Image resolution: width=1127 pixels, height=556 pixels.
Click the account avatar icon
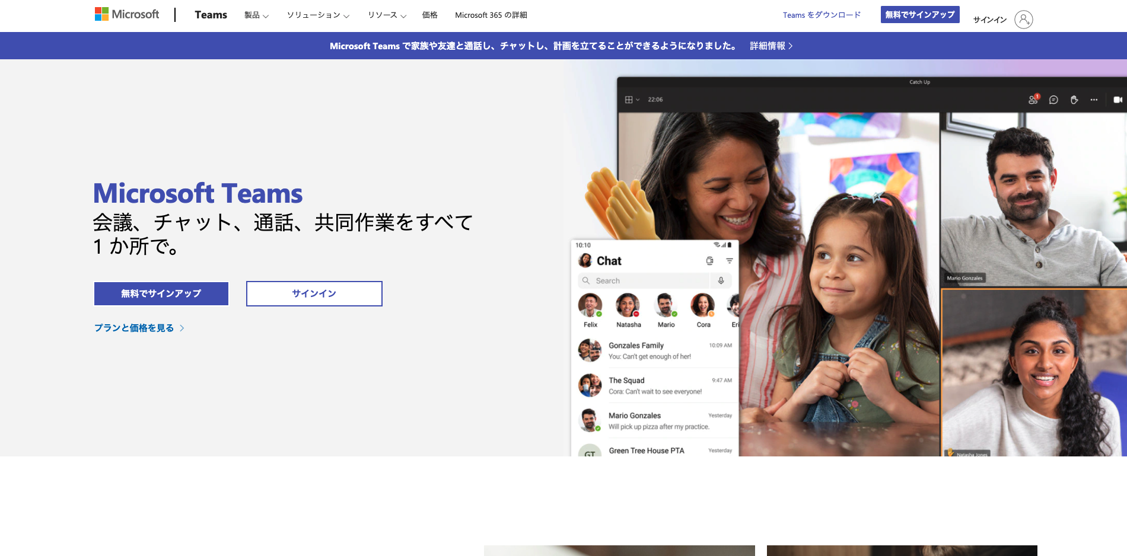[x=1023, y=20]
